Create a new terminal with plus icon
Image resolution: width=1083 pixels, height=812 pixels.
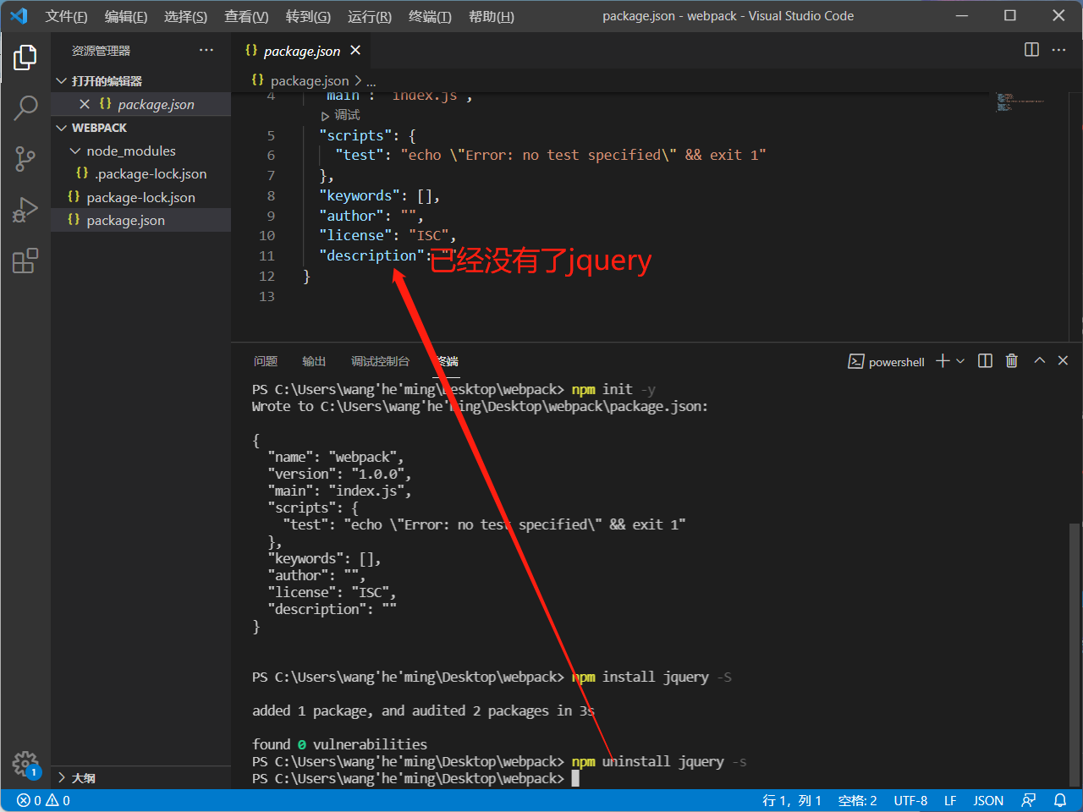[x=943, y=361]
